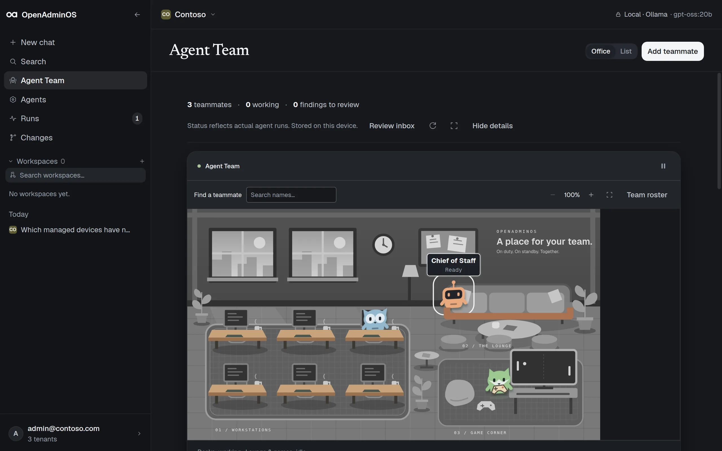Collapse the sidebar with the back arrow
This screenshot has height=451, width=722.
click(x=137, y=15)
